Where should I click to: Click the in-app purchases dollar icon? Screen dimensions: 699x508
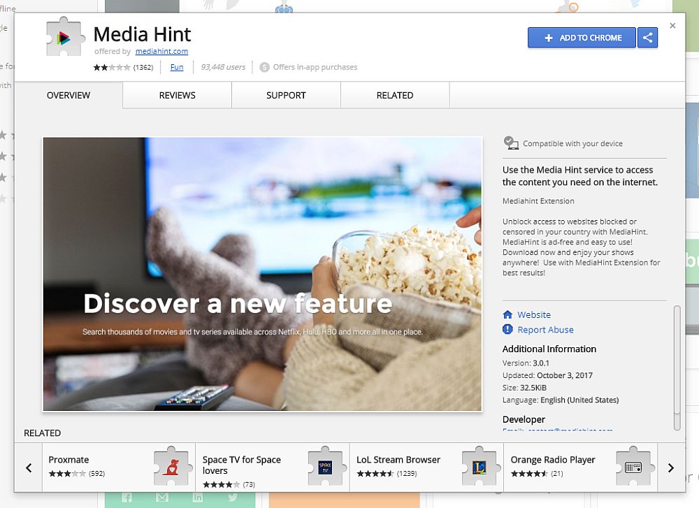pyautogui.click(x=264, y=67)
